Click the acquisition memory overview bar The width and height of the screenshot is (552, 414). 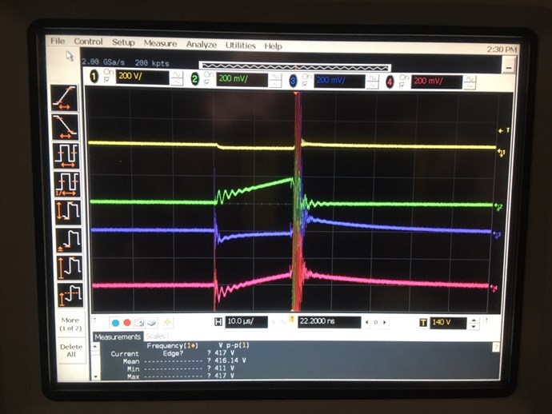pos(295,66)
